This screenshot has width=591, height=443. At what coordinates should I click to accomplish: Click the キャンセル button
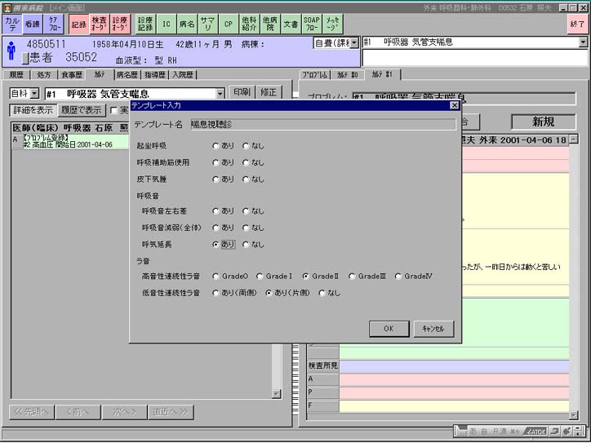pyautogui.click(x=433, y=329)
